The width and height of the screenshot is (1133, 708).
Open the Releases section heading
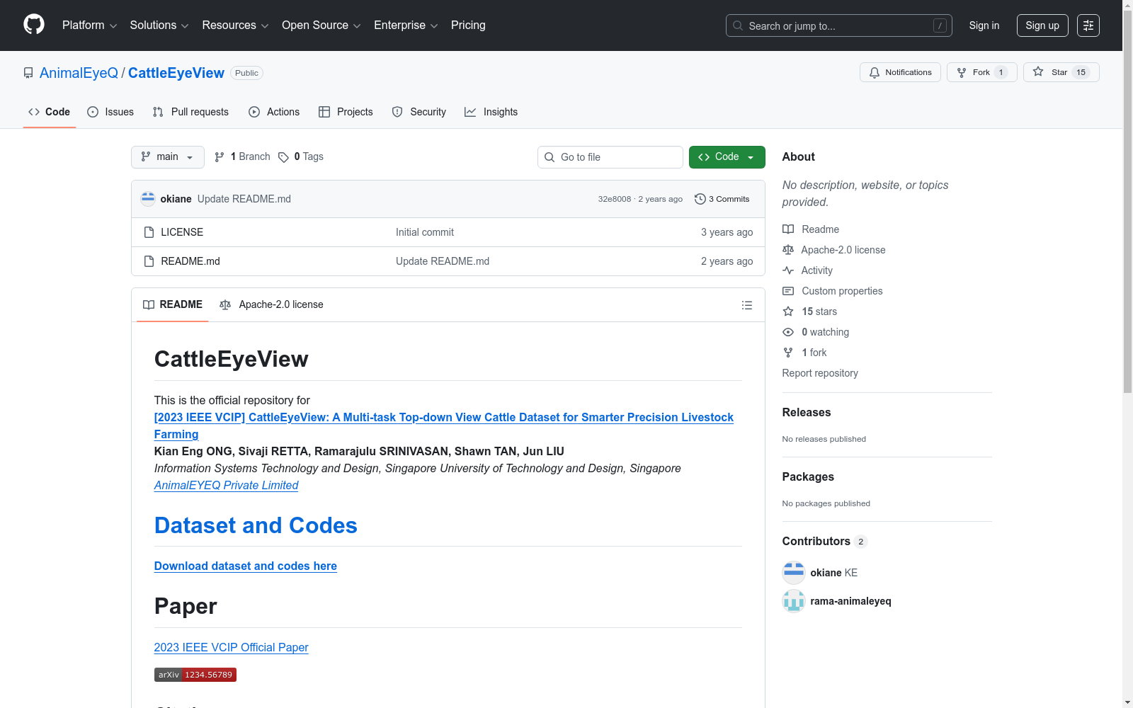click(807, 413)
